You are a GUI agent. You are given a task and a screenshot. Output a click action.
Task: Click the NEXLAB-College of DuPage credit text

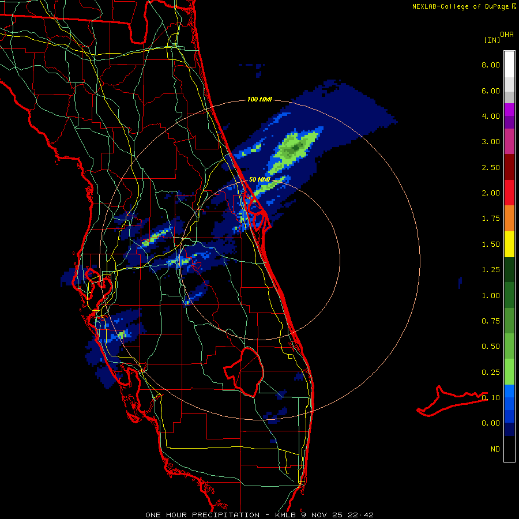coord(464,6)
